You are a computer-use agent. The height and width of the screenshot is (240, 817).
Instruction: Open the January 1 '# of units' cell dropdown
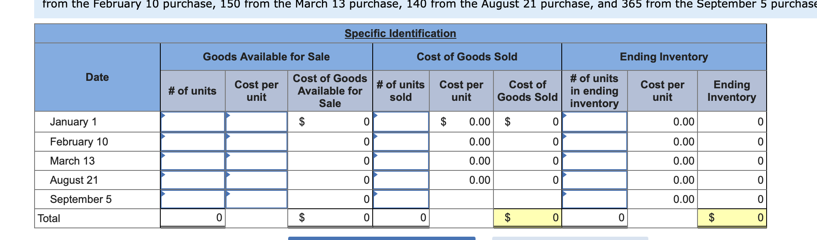(164, 116)
